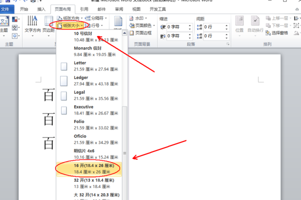Screen dimensions: 301x200
Task: Choose Oficio paper size
Action: coord(89,139)
